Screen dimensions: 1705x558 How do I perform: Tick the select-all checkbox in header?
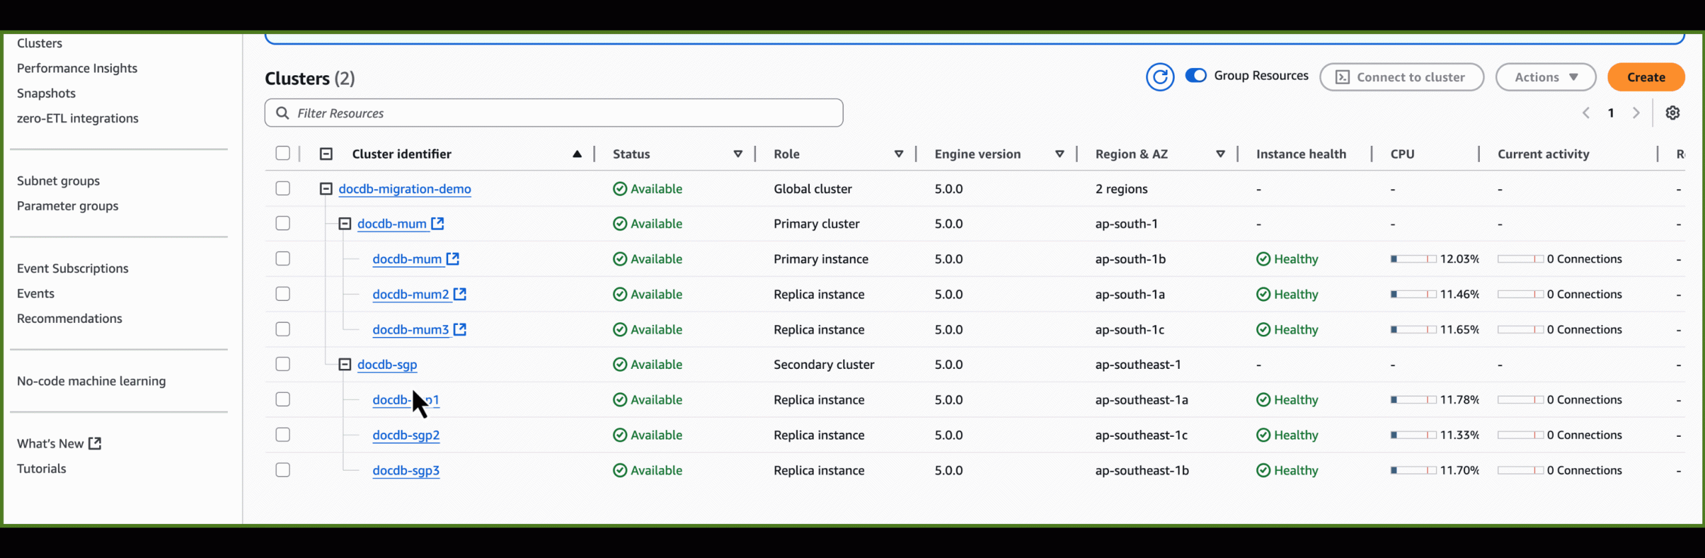tap(283, 154)
